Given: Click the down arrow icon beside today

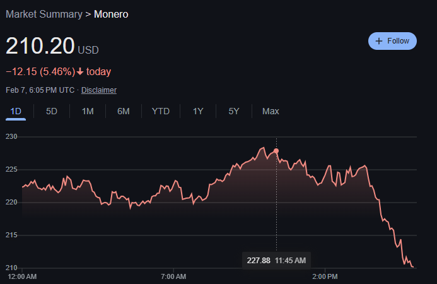Looking at the screenshot, I should (x=80, y=72).
